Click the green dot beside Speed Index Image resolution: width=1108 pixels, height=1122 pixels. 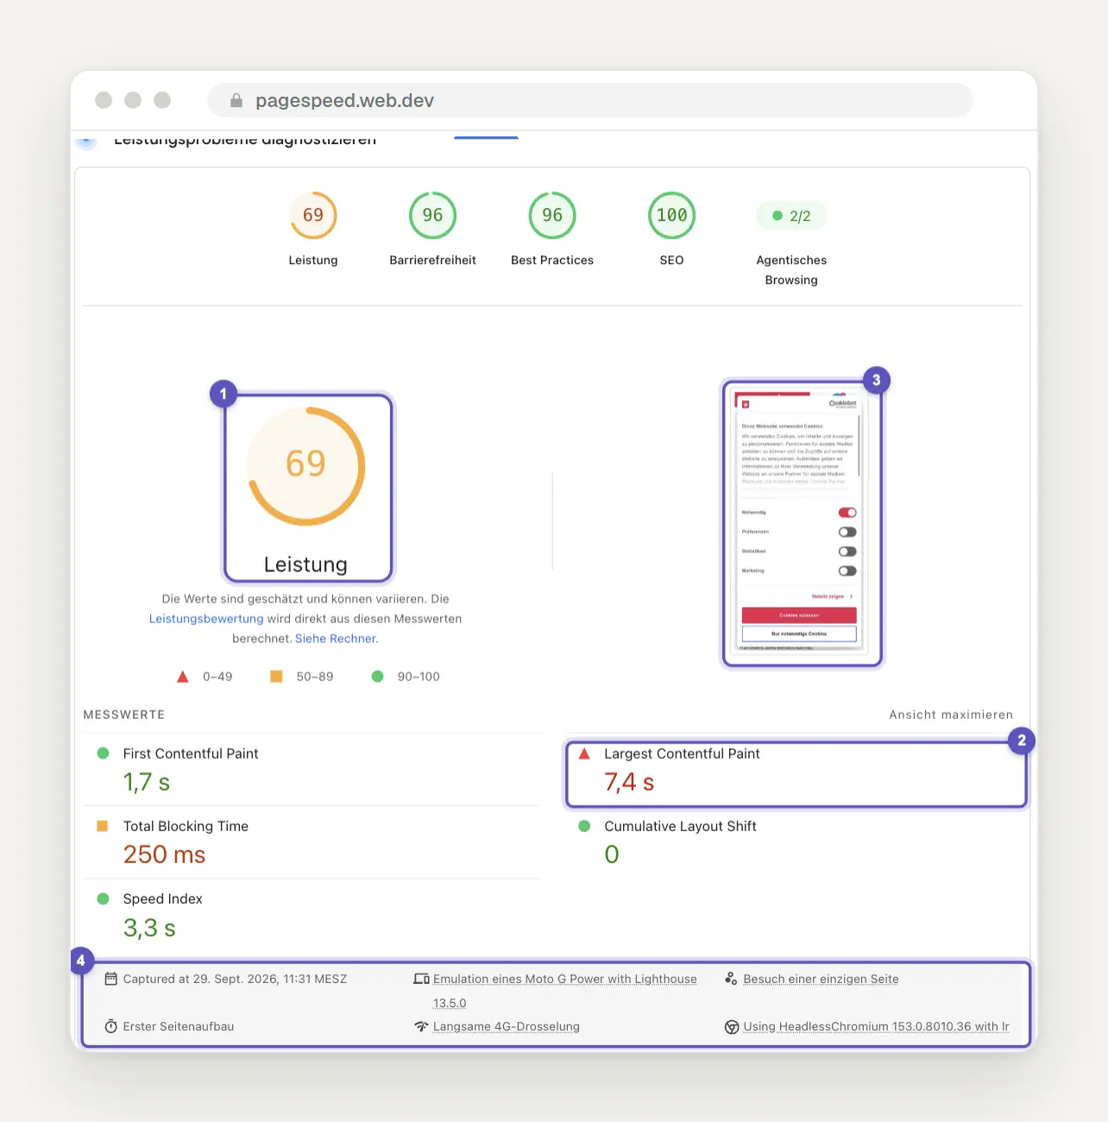point(104,898)
